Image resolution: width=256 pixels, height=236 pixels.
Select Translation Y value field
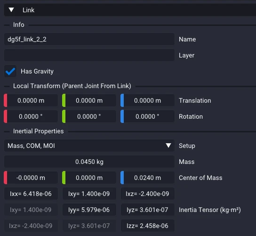click(89, 100)
